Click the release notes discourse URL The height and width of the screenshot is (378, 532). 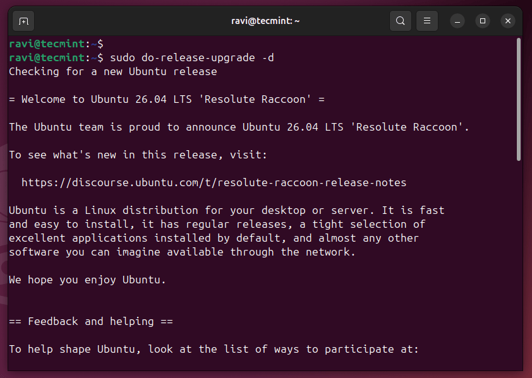(x=214, y=183)
